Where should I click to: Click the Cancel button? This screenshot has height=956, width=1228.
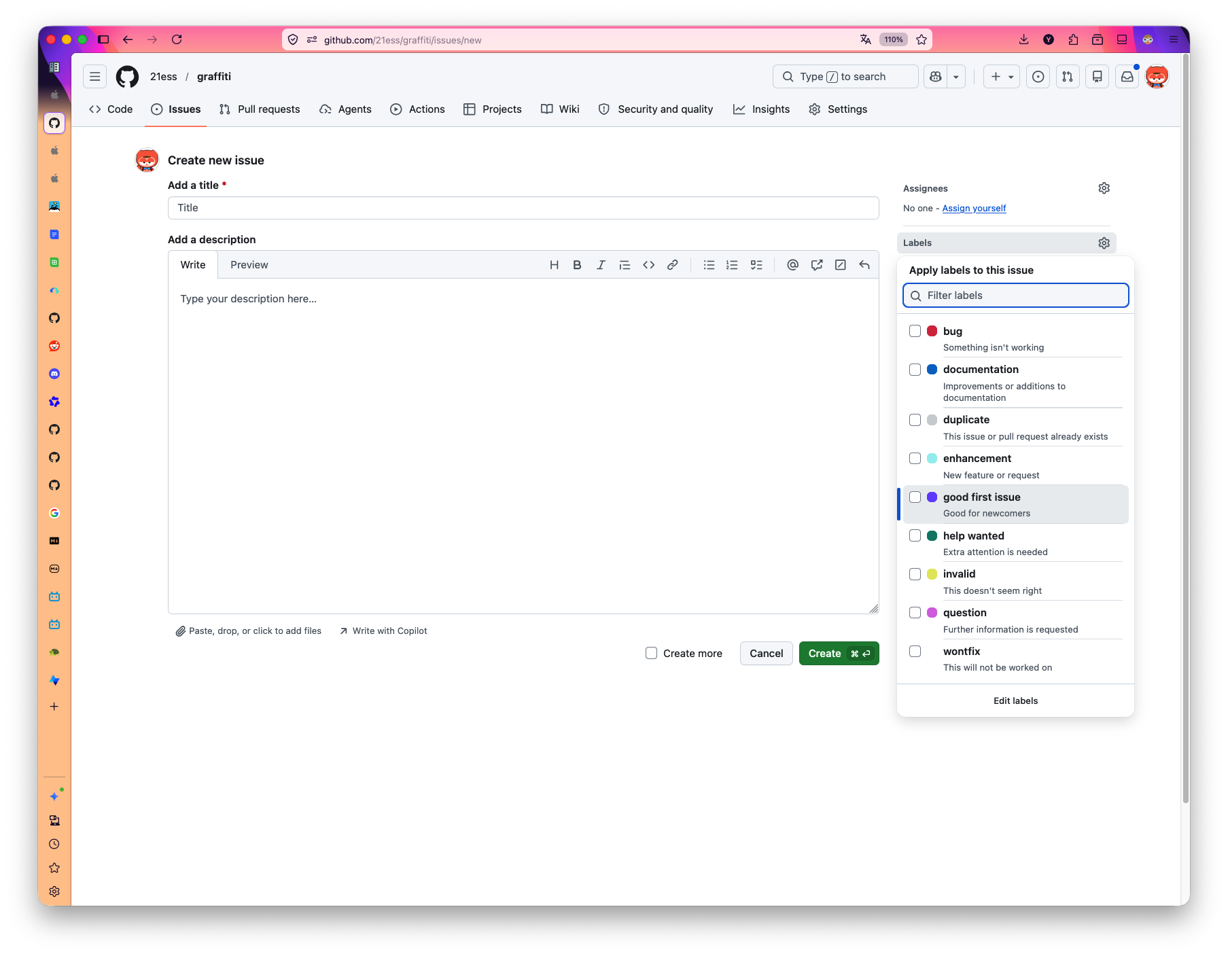(767, 654)
